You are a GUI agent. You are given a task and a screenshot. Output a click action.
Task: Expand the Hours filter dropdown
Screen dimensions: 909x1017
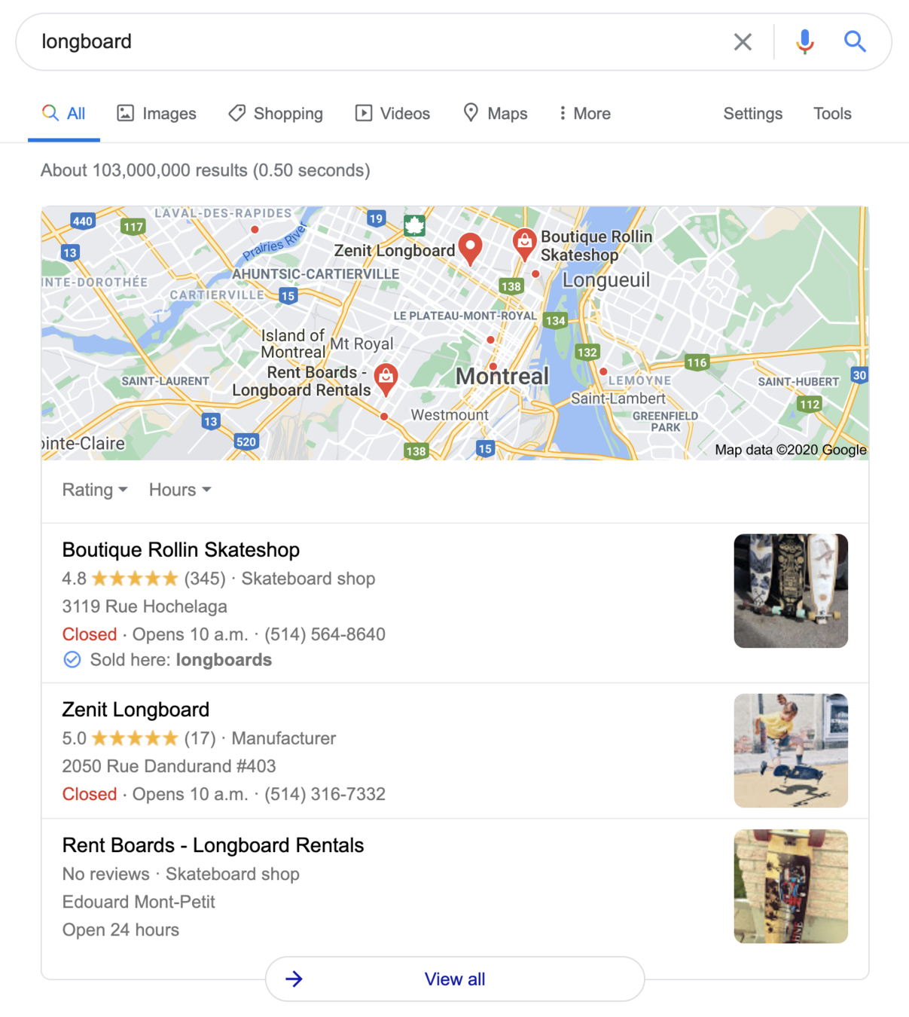[180, 490]
